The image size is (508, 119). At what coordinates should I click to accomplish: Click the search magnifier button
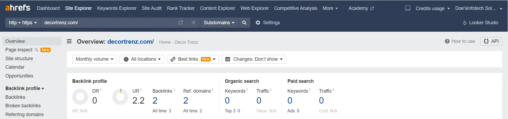tap(244, 23)
